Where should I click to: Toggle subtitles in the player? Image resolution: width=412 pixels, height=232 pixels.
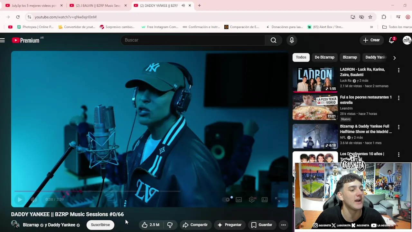239,199
